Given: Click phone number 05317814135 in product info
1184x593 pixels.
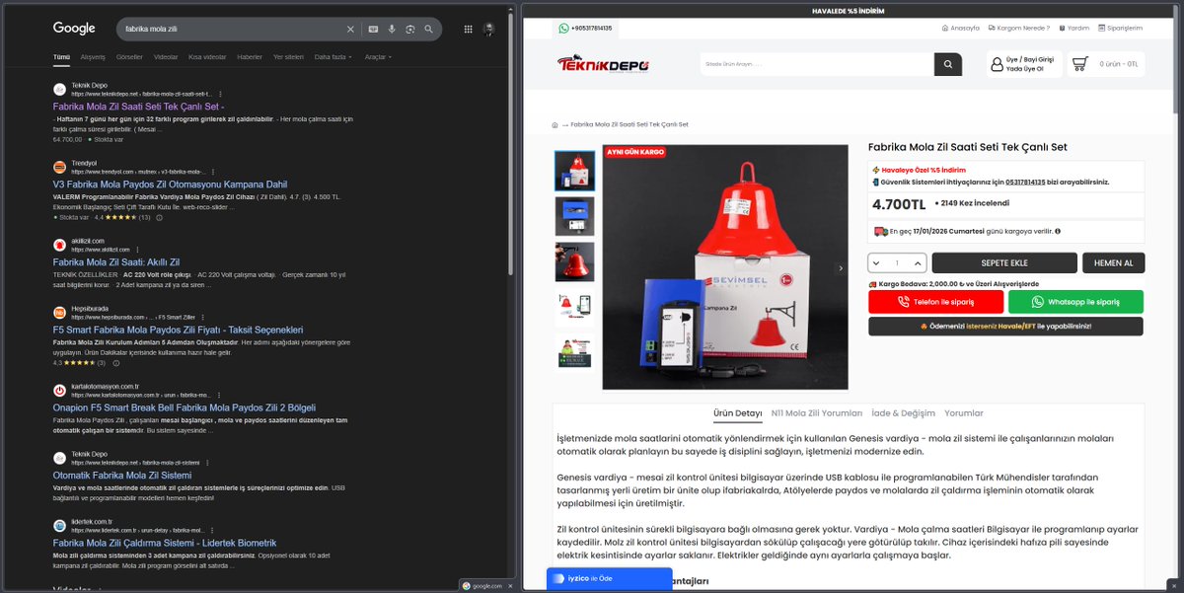Looking at the screenshot, I should [x=1027, y=182].
